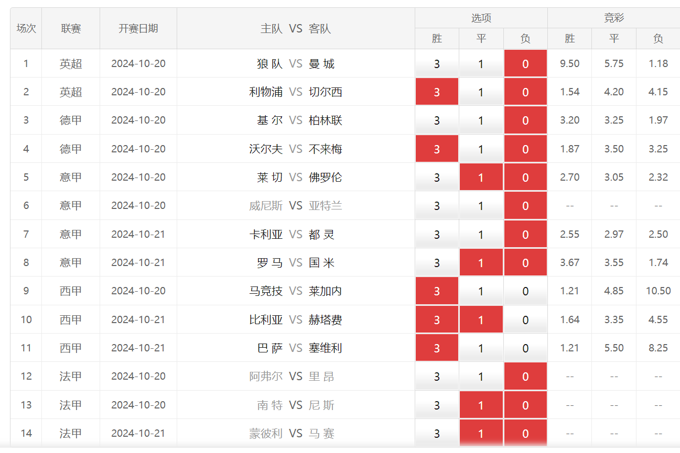This screenshot has height=453, width=680.
Task: Deselect loss option 0 for 莱切 vs 佛罗伦
Action: tap(525, 178)
